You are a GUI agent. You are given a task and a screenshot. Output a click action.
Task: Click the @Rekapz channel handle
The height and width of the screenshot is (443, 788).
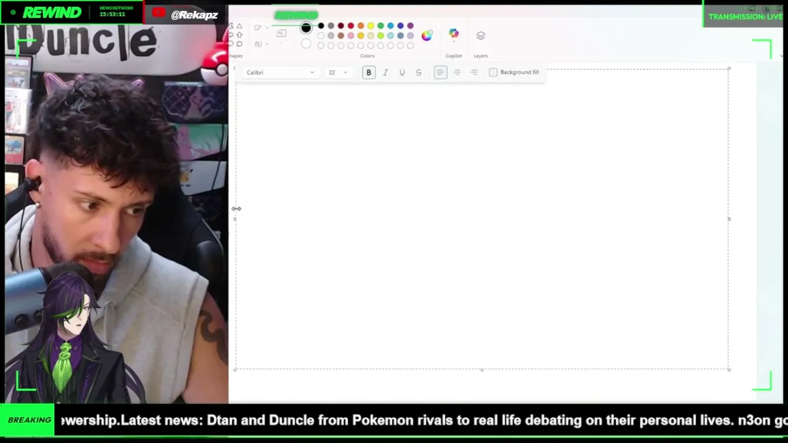coord(194,14)
